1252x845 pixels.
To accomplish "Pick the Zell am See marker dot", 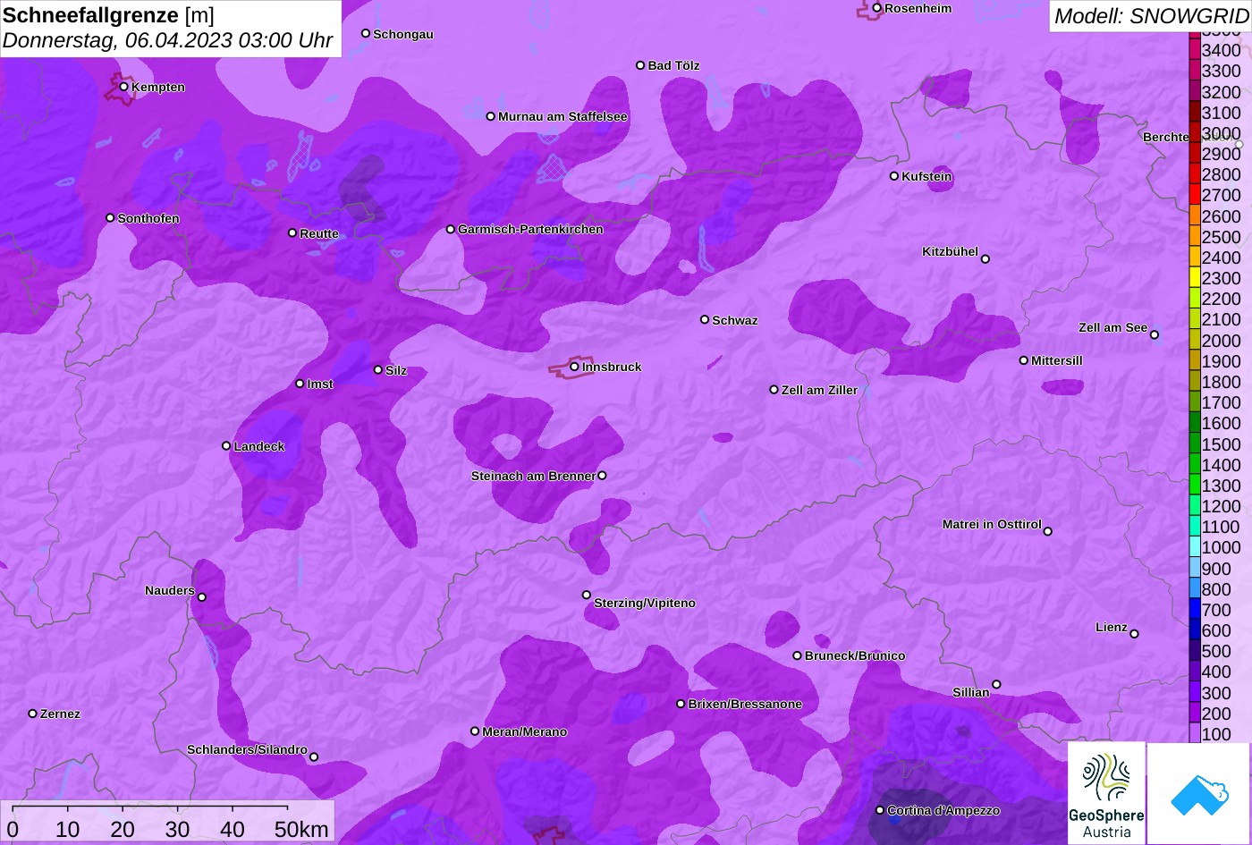I will [x=1155, y=335].
